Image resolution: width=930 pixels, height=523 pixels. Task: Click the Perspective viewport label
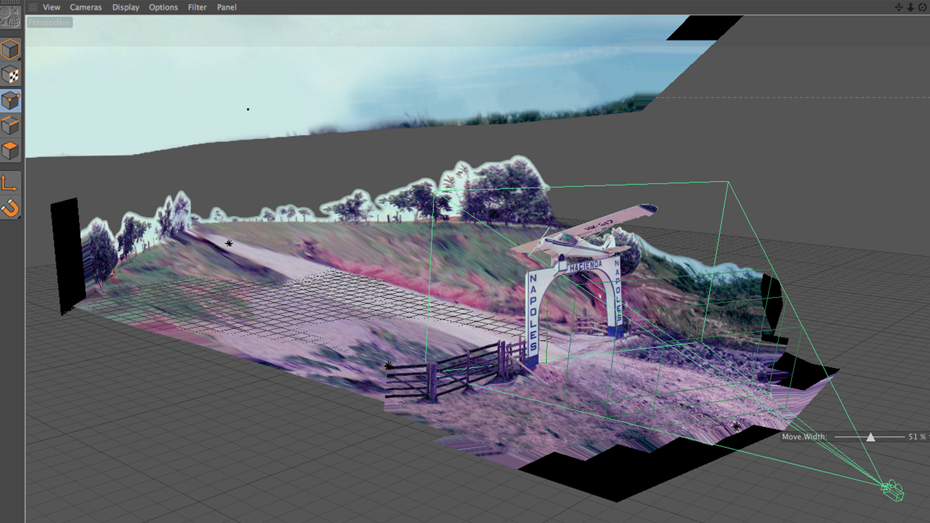[49, 22]
